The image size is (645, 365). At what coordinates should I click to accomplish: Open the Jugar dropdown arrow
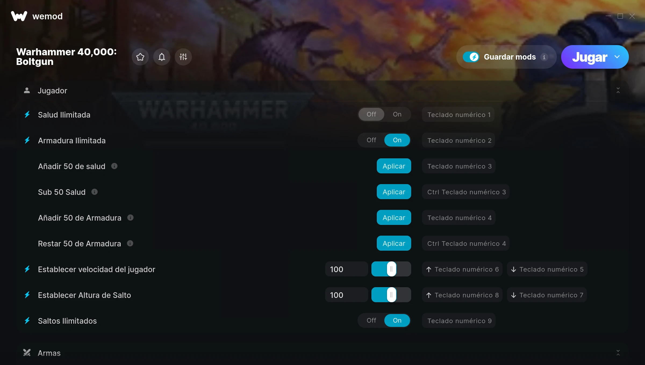click(617, 57)
